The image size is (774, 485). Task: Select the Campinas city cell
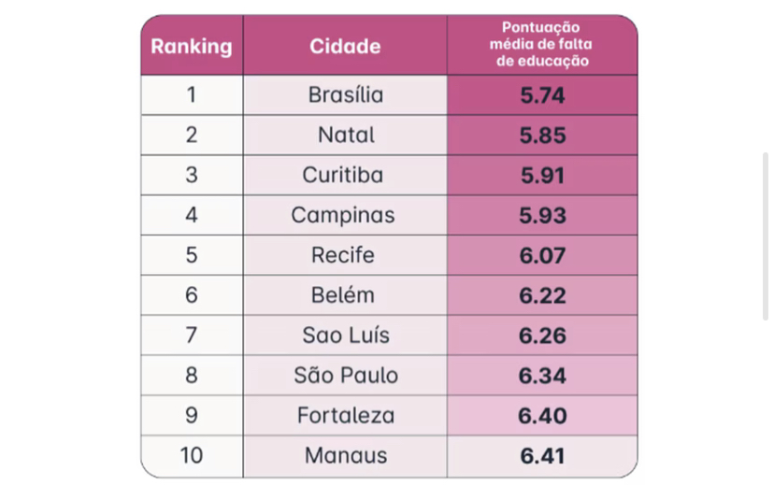[343, 215]
